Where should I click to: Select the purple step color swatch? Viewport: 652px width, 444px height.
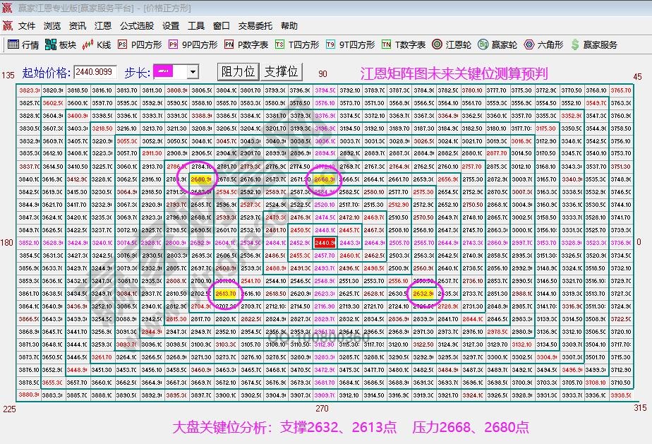click(164, 71)
